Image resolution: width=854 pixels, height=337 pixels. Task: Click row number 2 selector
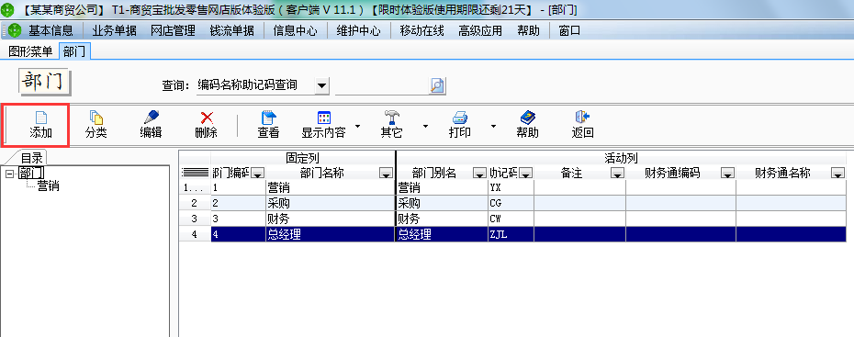(x=195, y=203)
